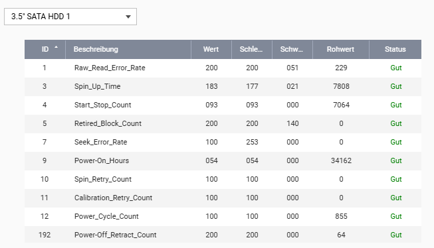The image size is (434, 248).
Task: Click raw value 64
Action: (x=341, y=235)
